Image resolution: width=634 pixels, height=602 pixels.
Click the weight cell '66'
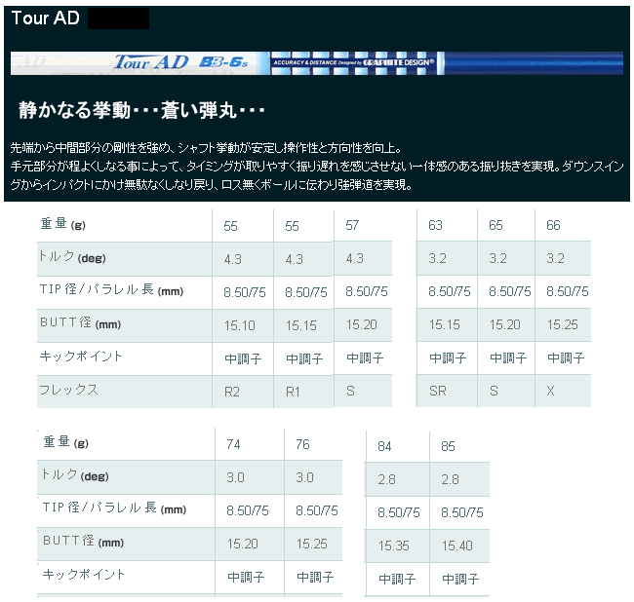[553, 225]
